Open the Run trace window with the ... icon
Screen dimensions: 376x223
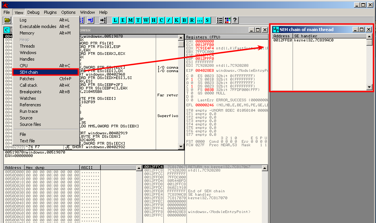[x=200, y=20]
